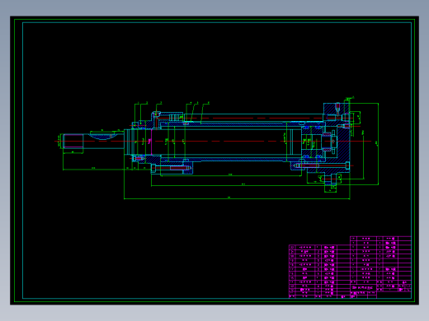The image size is (429, 321).
Task: Select the longest overall length dimension line
Action: (x=237, y=198)
